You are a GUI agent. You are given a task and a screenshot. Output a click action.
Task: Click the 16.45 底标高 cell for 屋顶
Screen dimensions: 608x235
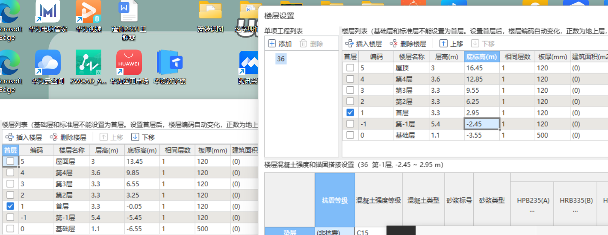point(482,68)
